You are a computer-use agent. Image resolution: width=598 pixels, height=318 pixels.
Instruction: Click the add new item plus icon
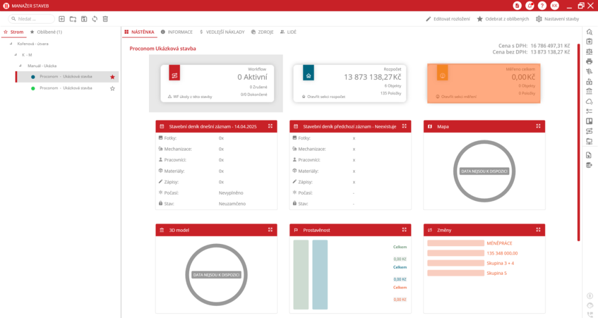(62, 19)
